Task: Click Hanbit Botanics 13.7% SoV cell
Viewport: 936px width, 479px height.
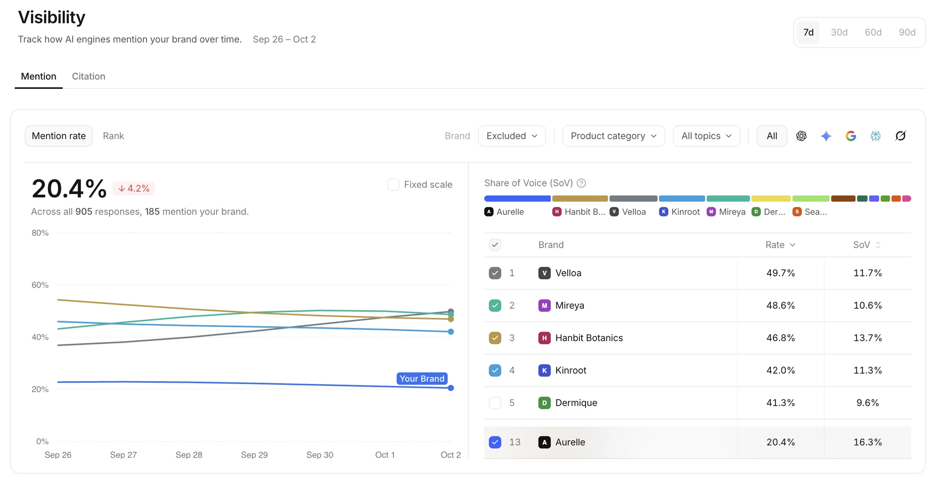Action: click(868, 338)
